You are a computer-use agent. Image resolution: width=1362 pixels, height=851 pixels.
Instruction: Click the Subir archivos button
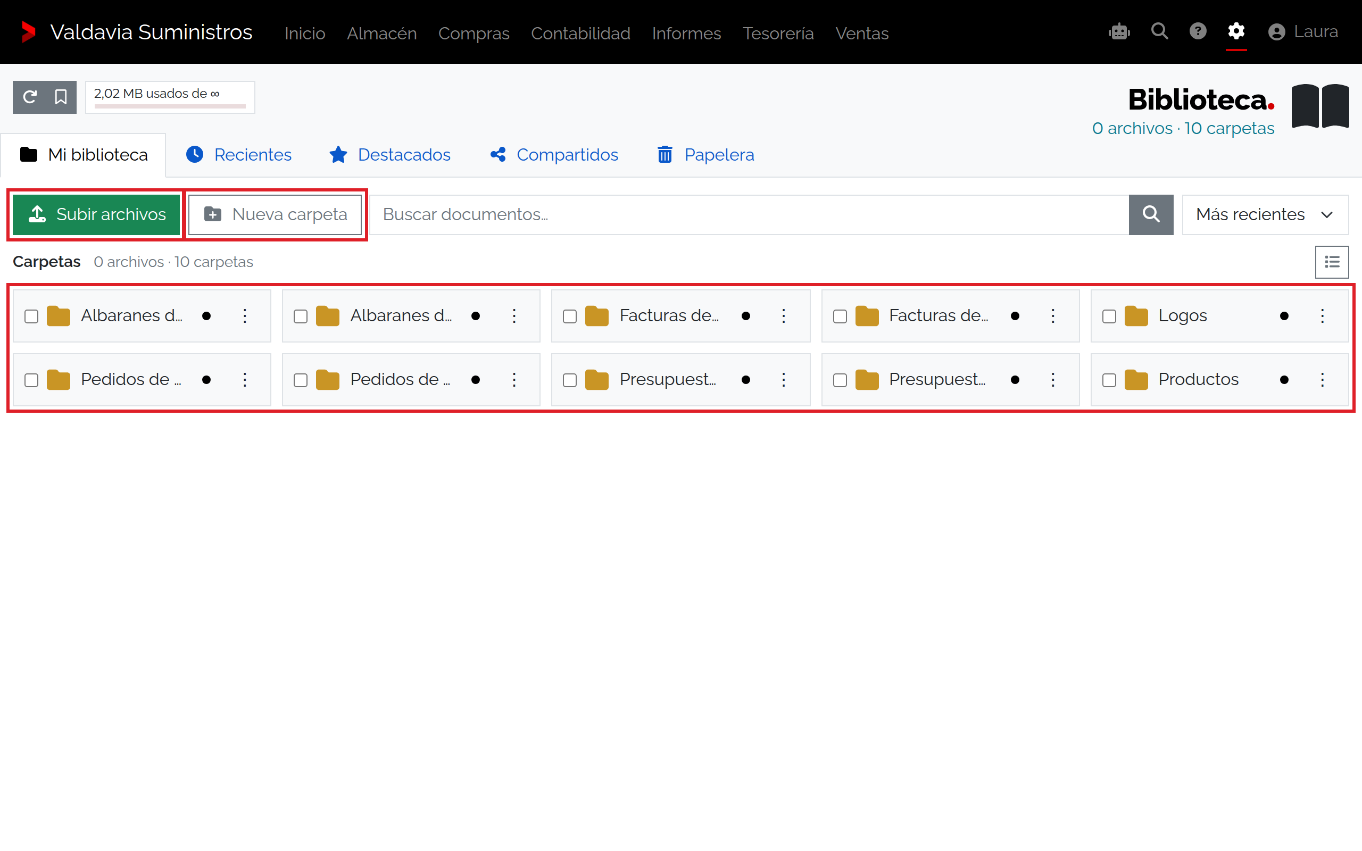(96, 214)
